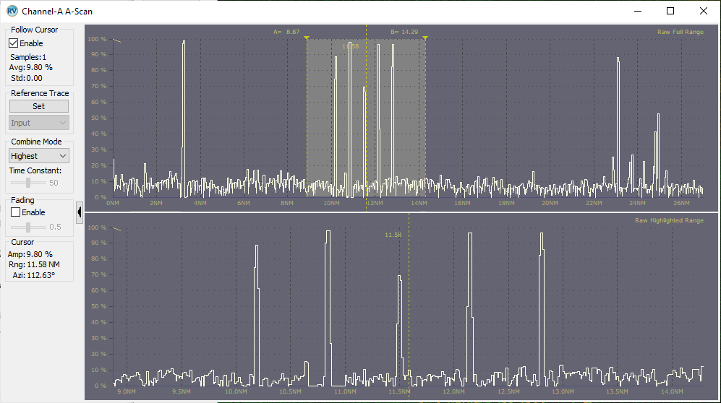The height and width of the screenshot is (403, 721).
Task: Maximize the Channel-A A-Scan window
Action: point(670,12)
